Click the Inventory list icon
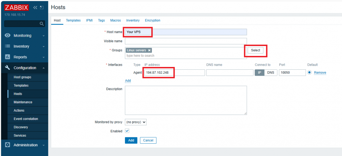 coord(8,46)
